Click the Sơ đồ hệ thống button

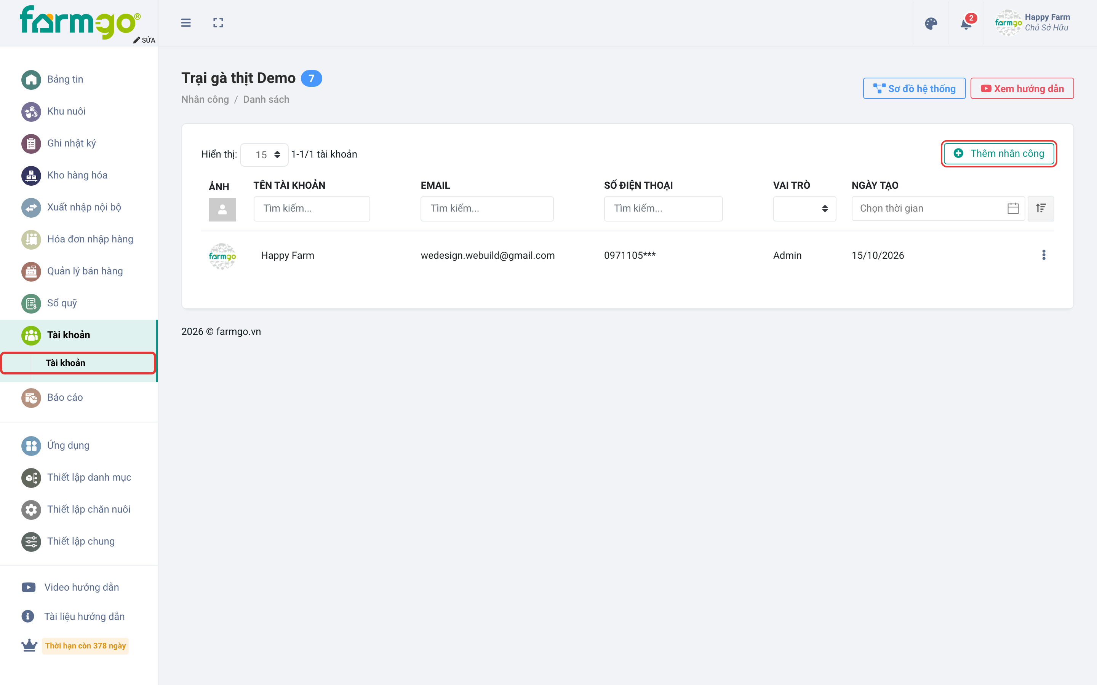[x=914, y=88]
